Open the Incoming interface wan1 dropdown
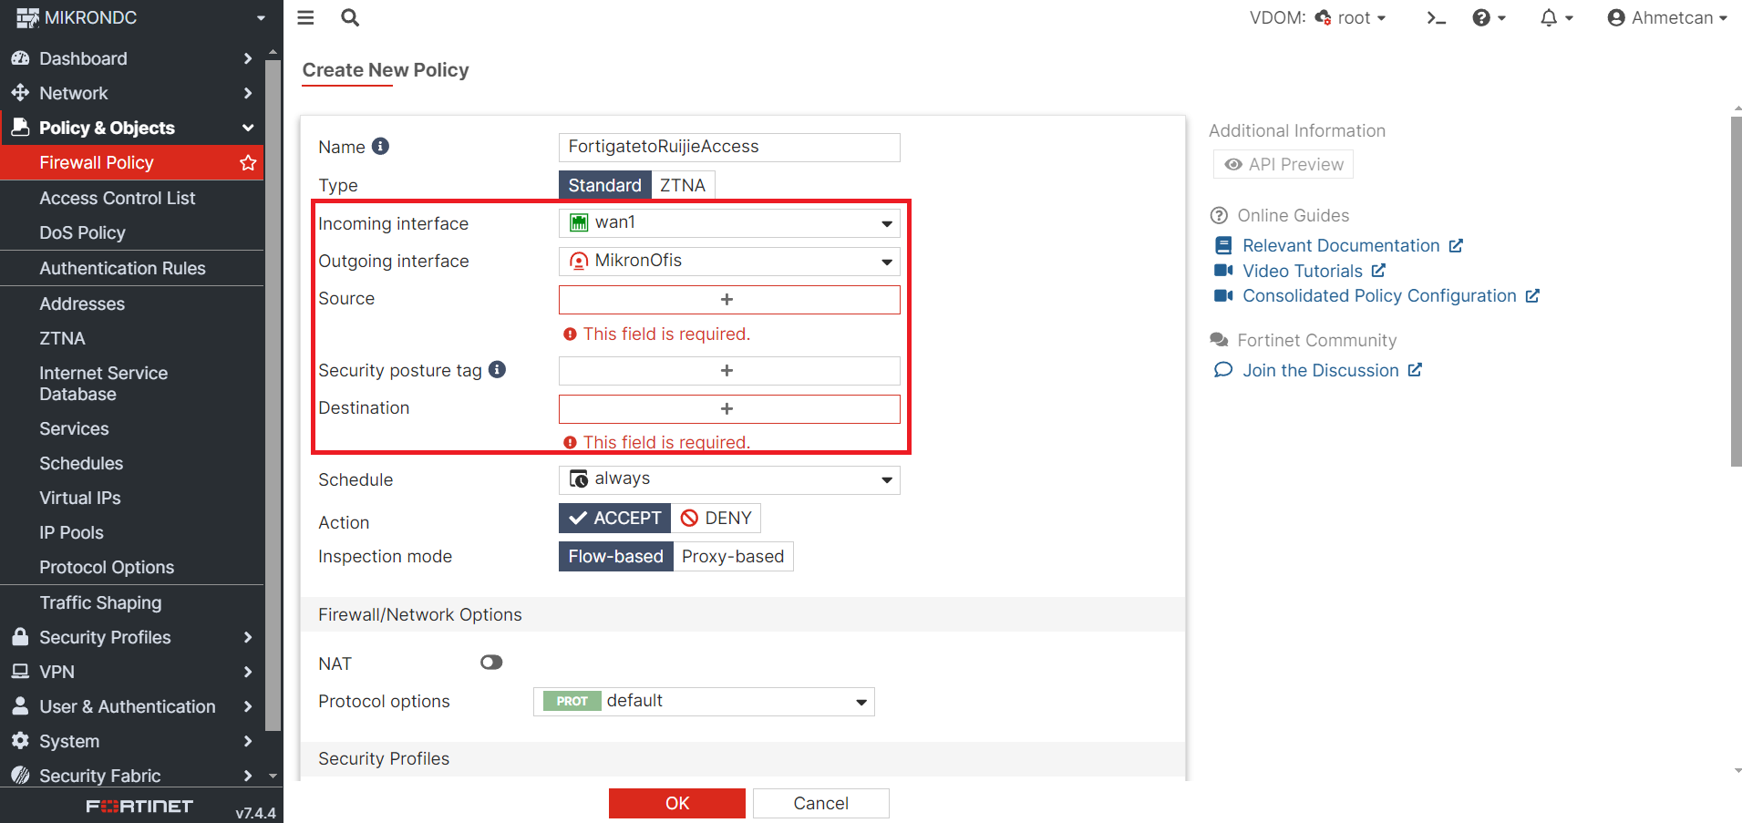 click(x=729, y=223)
